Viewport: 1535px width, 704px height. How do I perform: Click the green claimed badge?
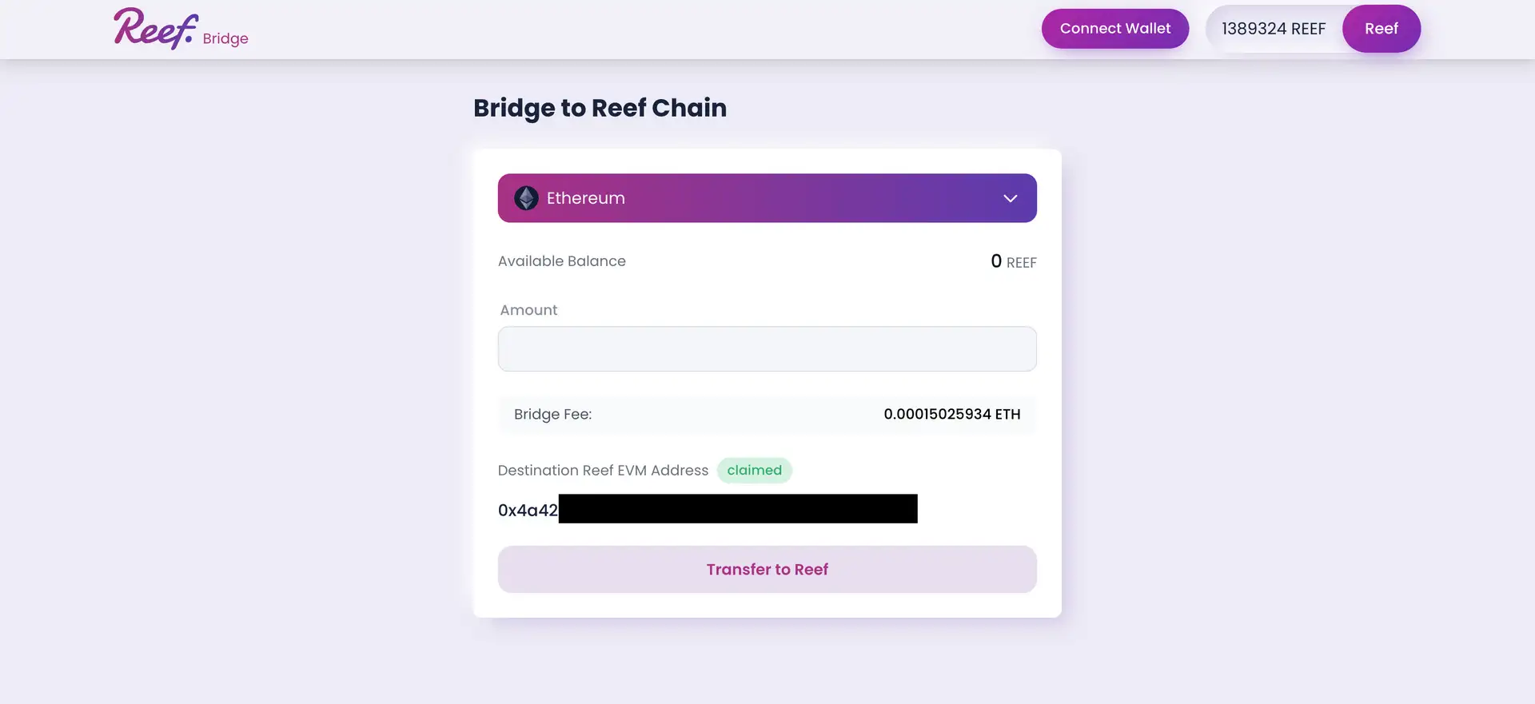coord(754,471)
